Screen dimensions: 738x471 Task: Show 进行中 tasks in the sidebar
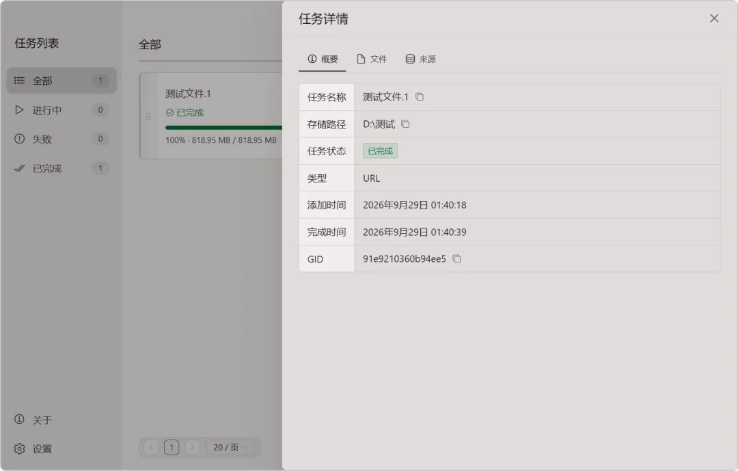(x=61, y=110)
